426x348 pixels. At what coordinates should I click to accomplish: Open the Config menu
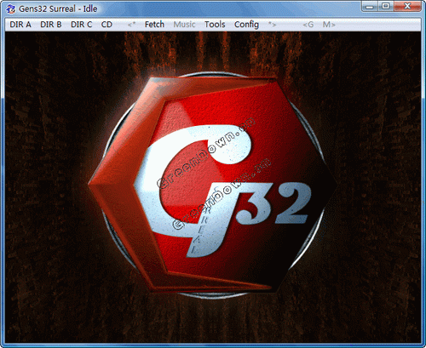tap(246, 25)
